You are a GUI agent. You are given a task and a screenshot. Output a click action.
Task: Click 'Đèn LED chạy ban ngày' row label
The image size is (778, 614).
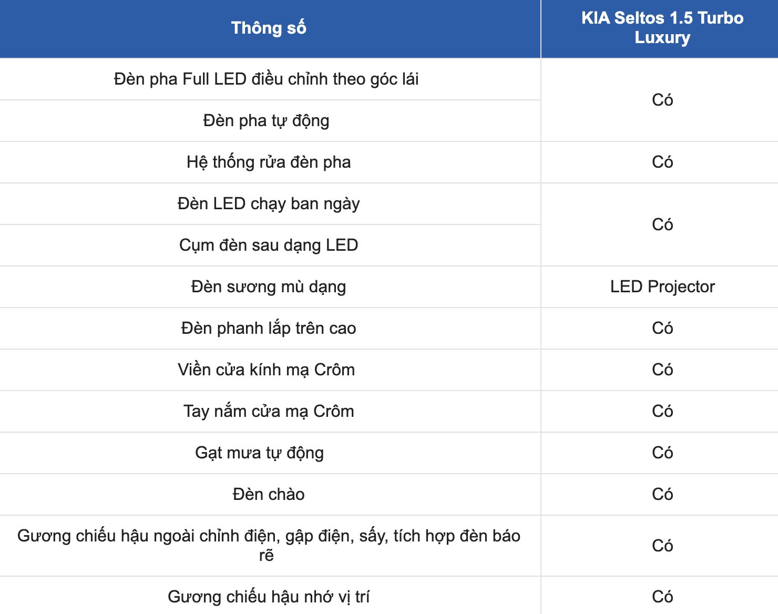click(x=269, y=204)
